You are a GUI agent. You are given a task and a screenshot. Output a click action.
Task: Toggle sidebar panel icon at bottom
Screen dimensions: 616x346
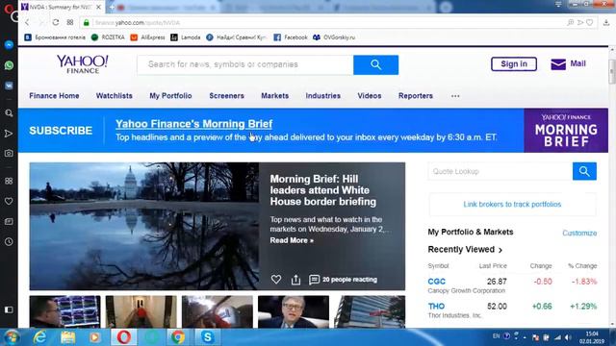[x=9, y=309]
